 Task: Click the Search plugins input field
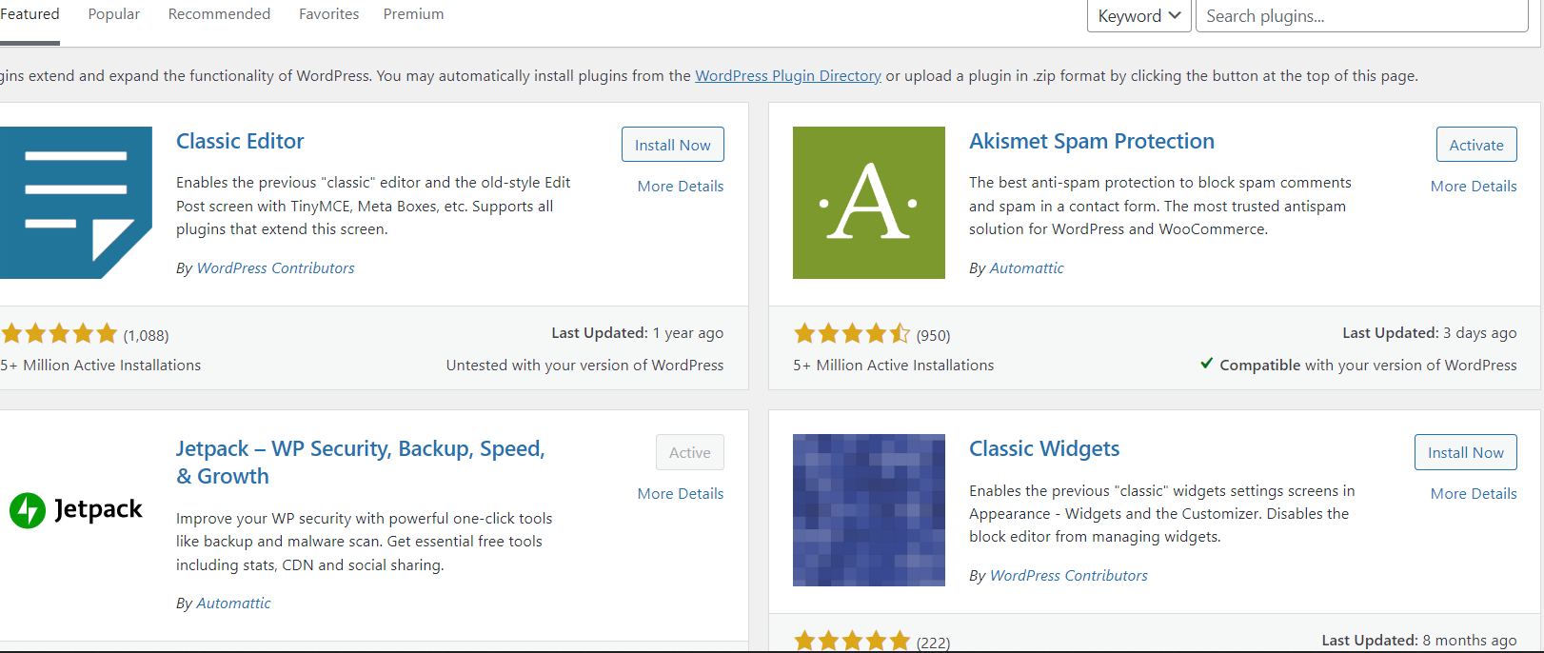tap(1362, 16)
